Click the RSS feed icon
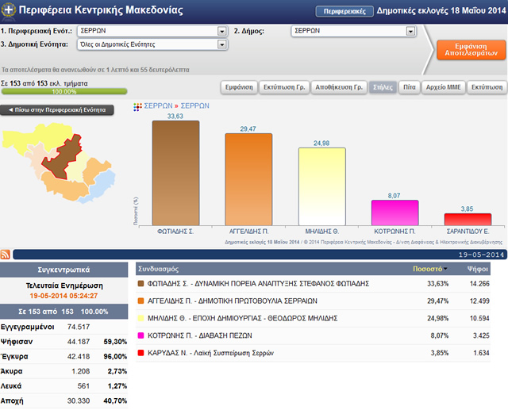This screenshot has height=410, width=508. pyautogui.click(x=6, y=254)
